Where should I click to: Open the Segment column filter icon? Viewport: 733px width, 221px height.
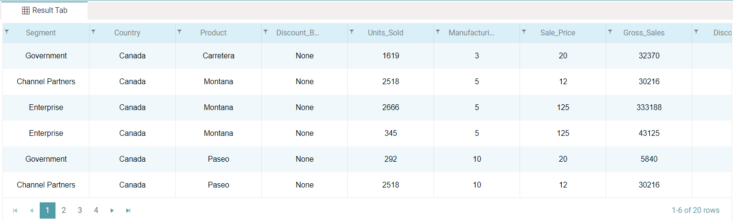point(7,32)
